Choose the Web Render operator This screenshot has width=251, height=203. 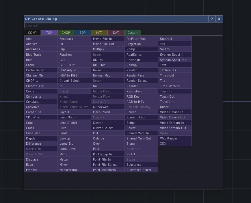pyautogui.click(x=175, y=138)
